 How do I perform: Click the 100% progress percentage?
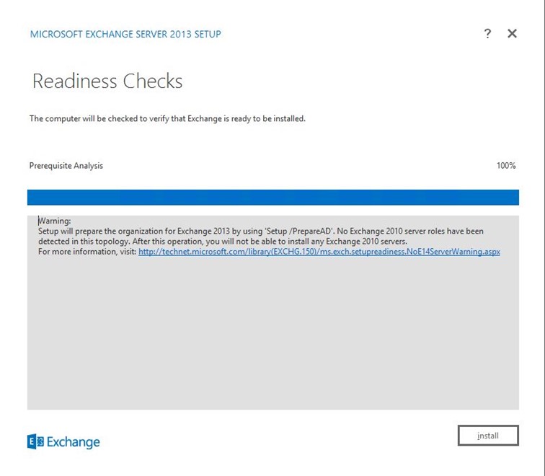(505, 166)
